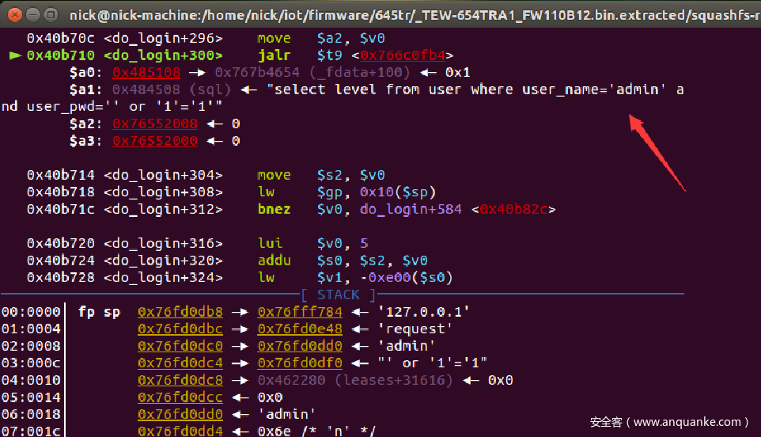This screenshot has height=437, width=761.
Task: Click addu $s0, $s2, $v0 instruction
Action: (x=343, y=260)
